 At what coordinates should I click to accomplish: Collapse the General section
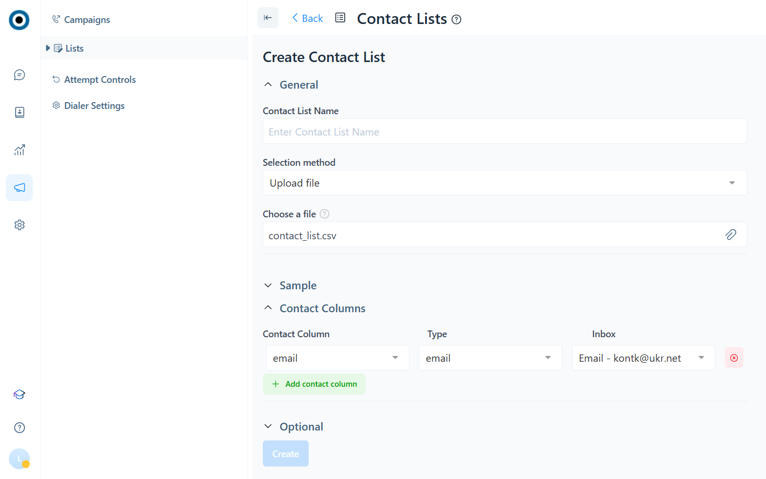[298, 85]
